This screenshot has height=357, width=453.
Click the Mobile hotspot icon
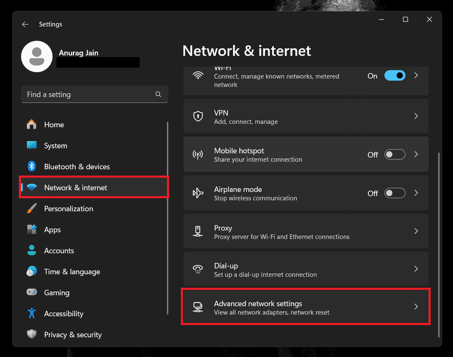pyautogui.click(x=198, y=155)
